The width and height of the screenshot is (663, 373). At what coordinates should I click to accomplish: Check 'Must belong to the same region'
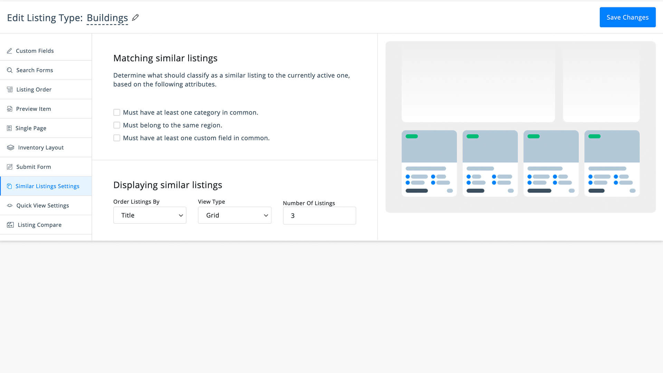coord(117,125)
